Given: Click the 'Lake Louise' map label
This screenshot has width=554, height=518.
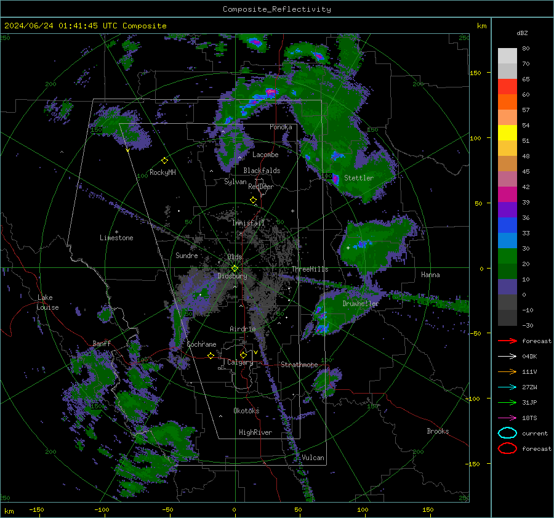Looking at the screenshot, I should (47, 302).
